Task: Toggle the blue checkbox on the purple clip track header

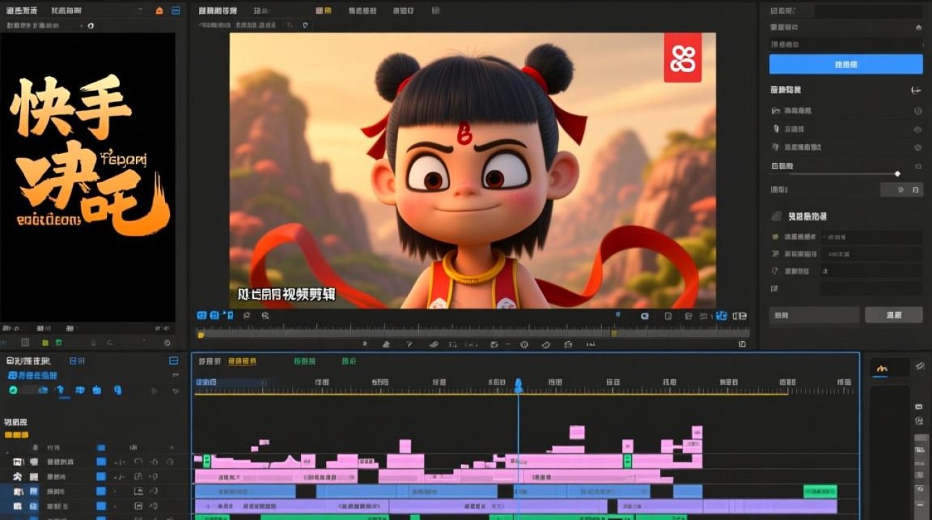Action: [x=101, y=507]
